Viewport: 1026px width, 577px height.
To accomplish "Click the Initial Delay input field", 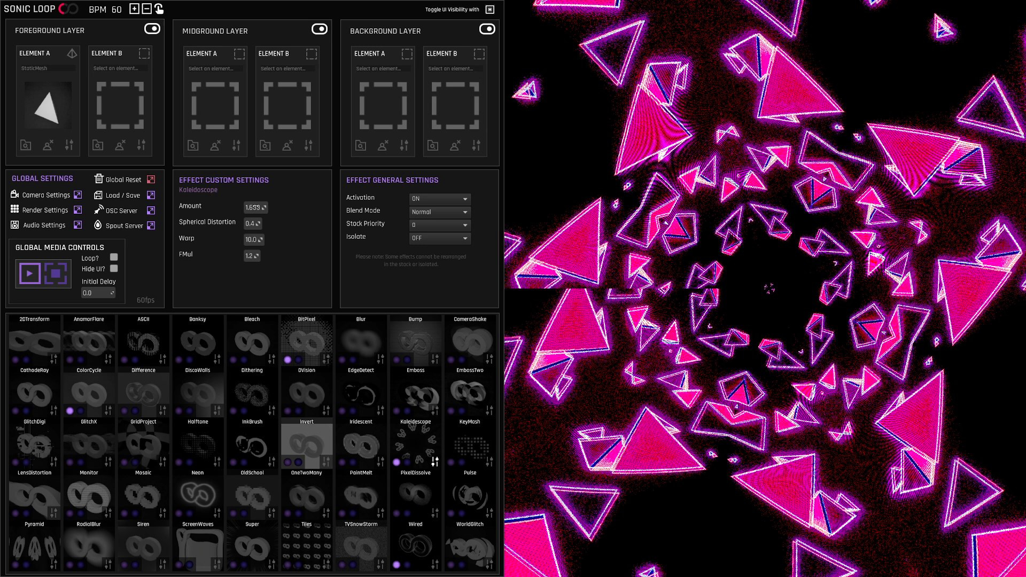I will click(98, 293).
